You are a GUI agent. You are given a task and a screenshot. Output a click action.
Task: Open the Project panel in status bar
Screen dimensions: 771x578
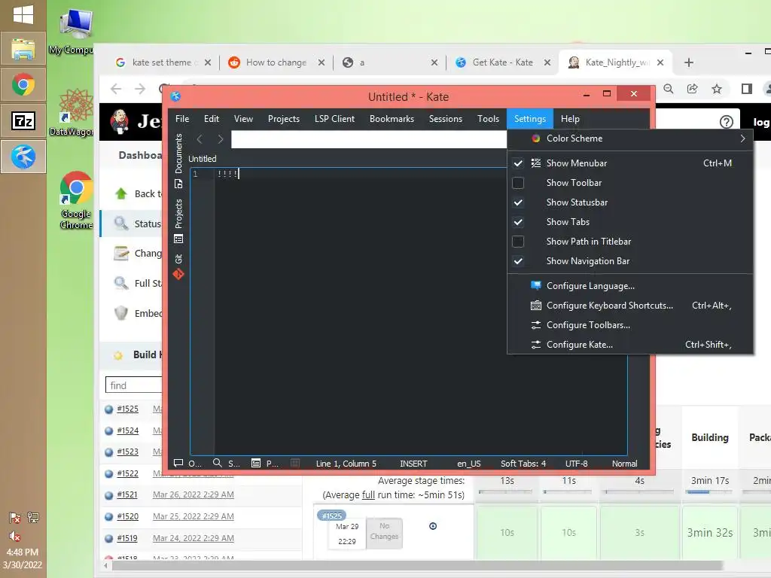(x=265, y=464)
